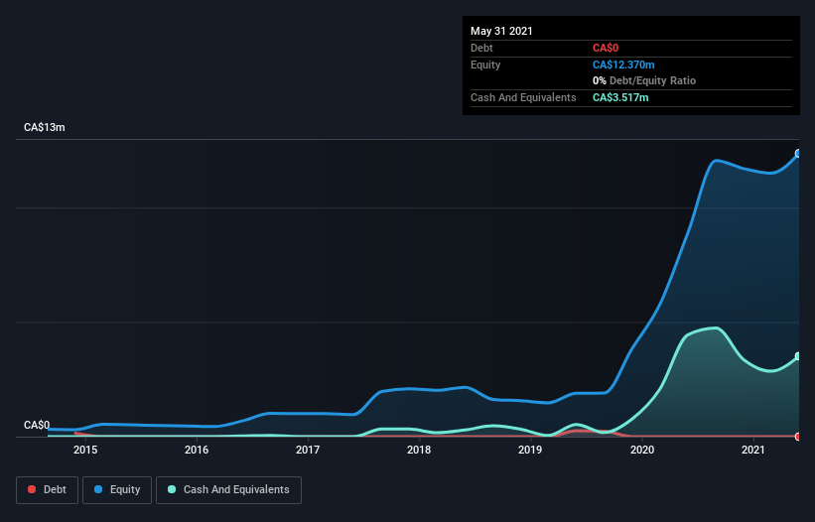Click the 2019 x-axis label
Screen dimensions: 815x522
530,451
